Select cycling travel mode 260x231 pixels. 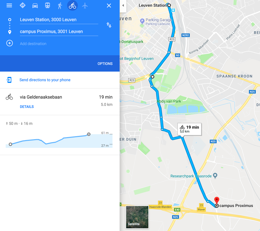72,6
